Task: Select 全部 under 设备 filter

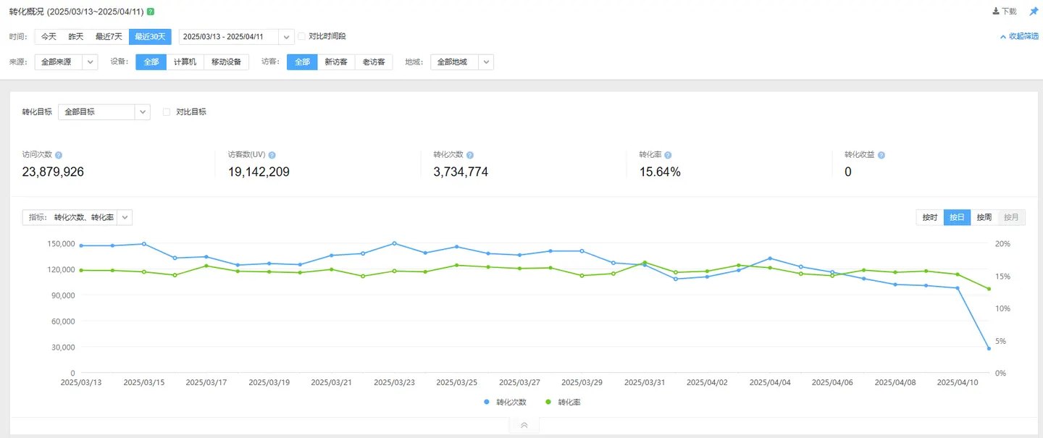Action: coord(151,62)
